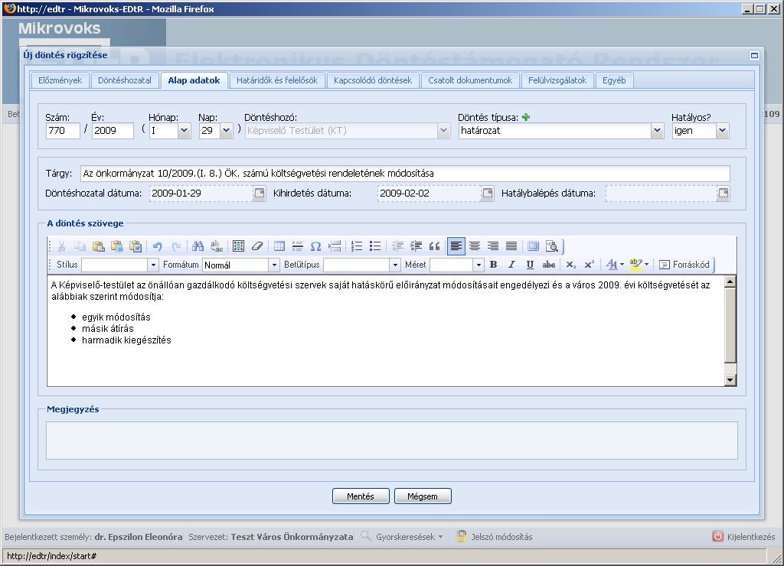This screenshot has width=784, height=566.
Task: Switch to the Felülvizsgálatok tab
Action: (557, 80)
